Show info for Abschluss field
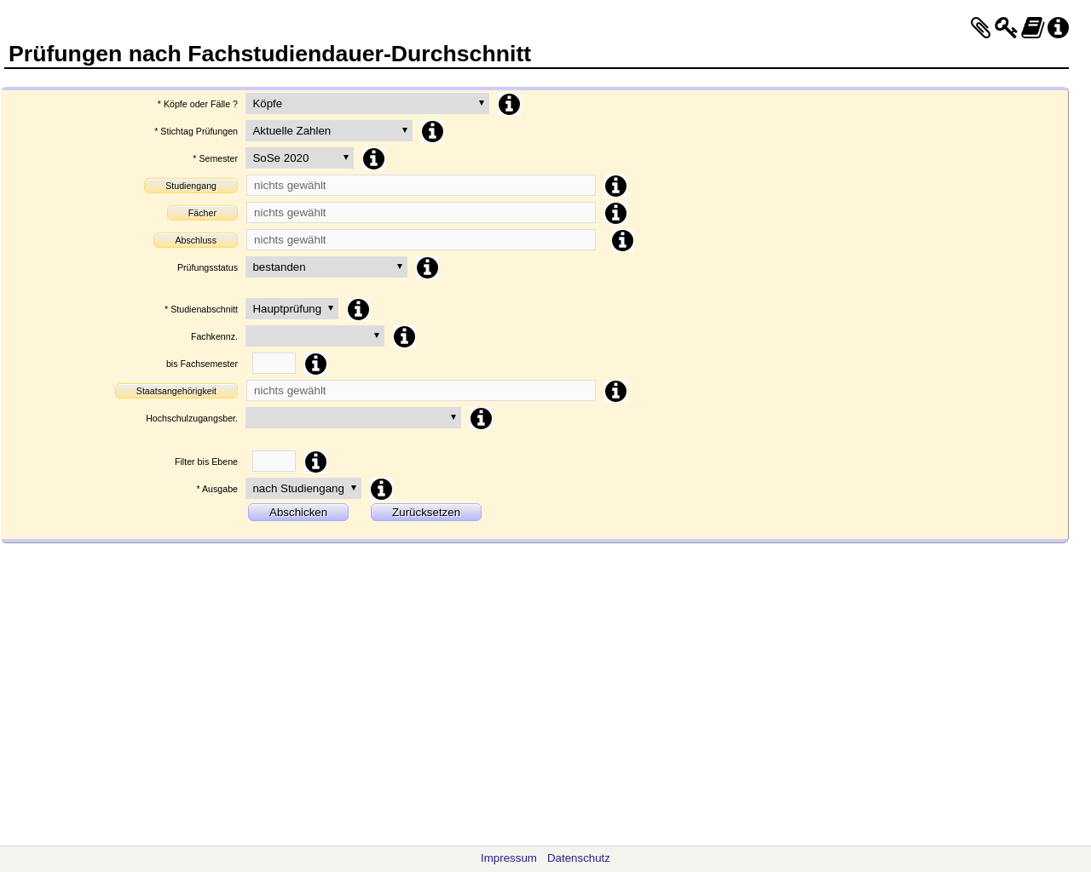The image size is (1091, 872). click(x=622, y=240)
